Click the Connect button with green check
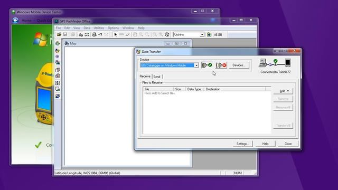 coord(207,65)
